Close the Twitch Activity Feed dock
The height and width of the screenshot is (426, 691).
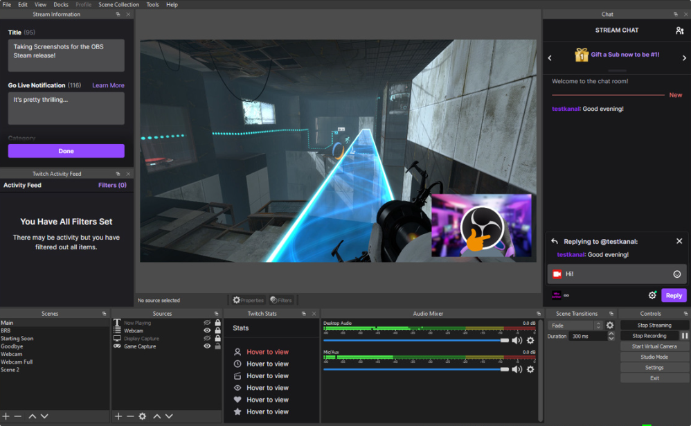[x=128, y=174]
